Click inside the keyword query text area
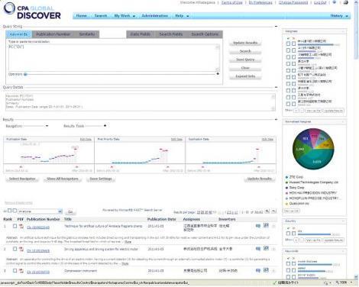Screen dimensions: 359x287 click(114, 57)
